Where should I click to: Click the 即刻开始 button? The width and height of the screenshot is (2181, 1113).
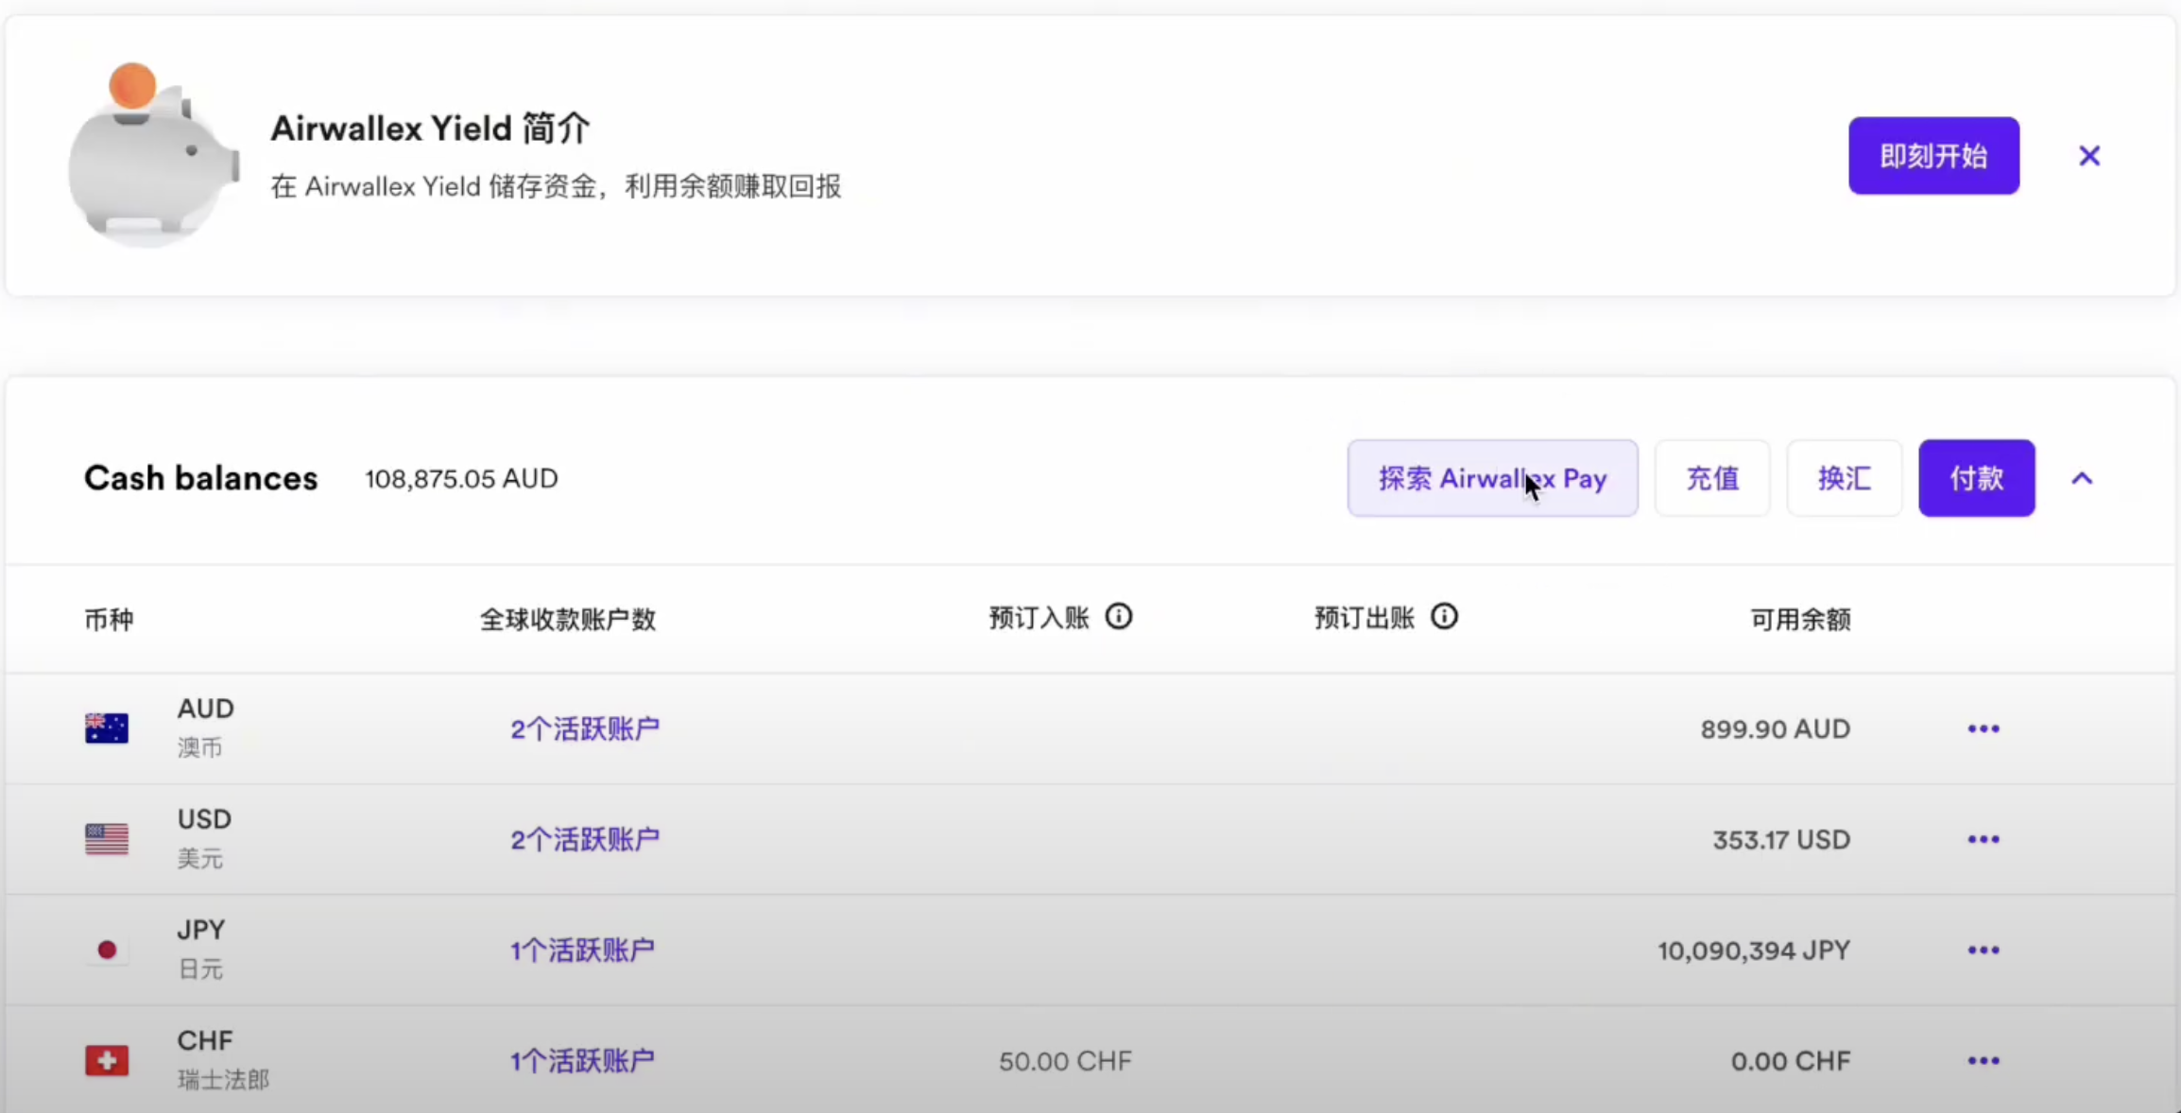(1933, 156)
